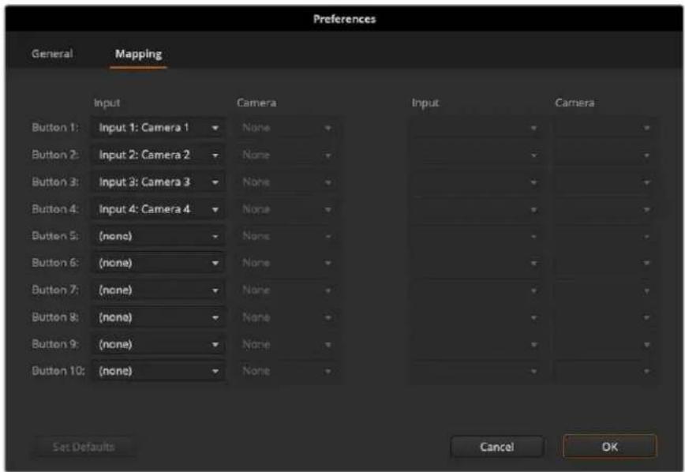
Task: Click the Button 10: label
Action: [x=58, y=371]
